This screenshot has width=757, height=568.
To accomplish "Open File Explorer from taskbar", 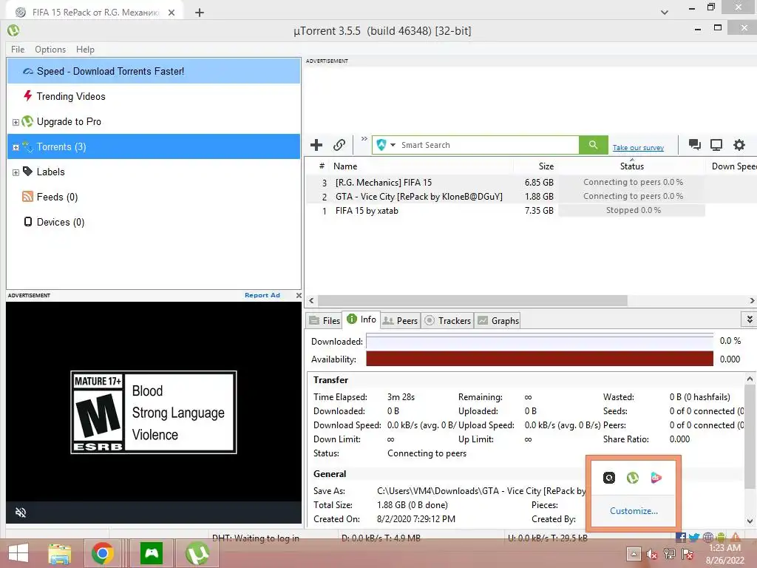I will pyautogui.click(x=60, y=553).
